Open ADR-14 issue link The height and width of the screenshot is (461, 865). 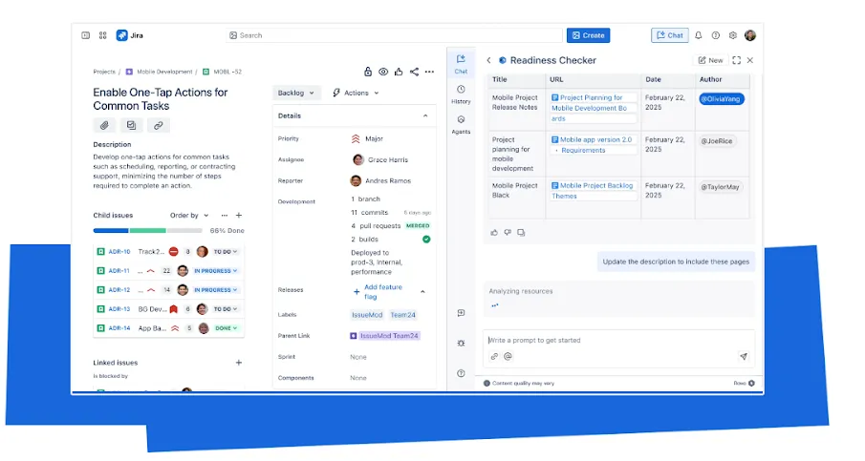(119, 328)
